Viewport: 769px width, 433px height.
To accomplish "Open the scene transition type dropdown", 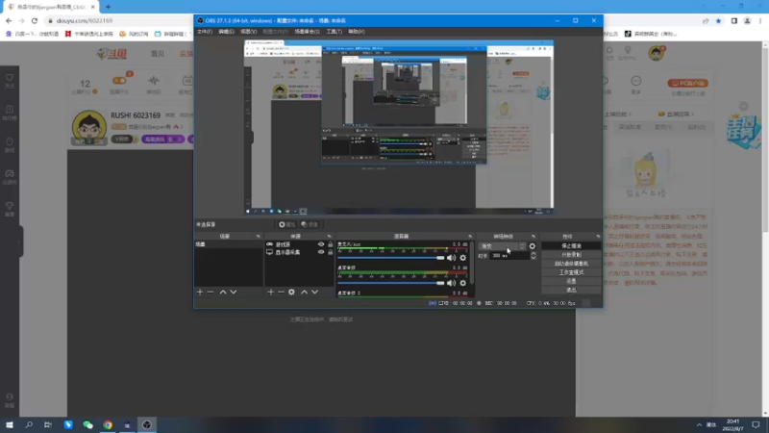I will click(502, 246).
